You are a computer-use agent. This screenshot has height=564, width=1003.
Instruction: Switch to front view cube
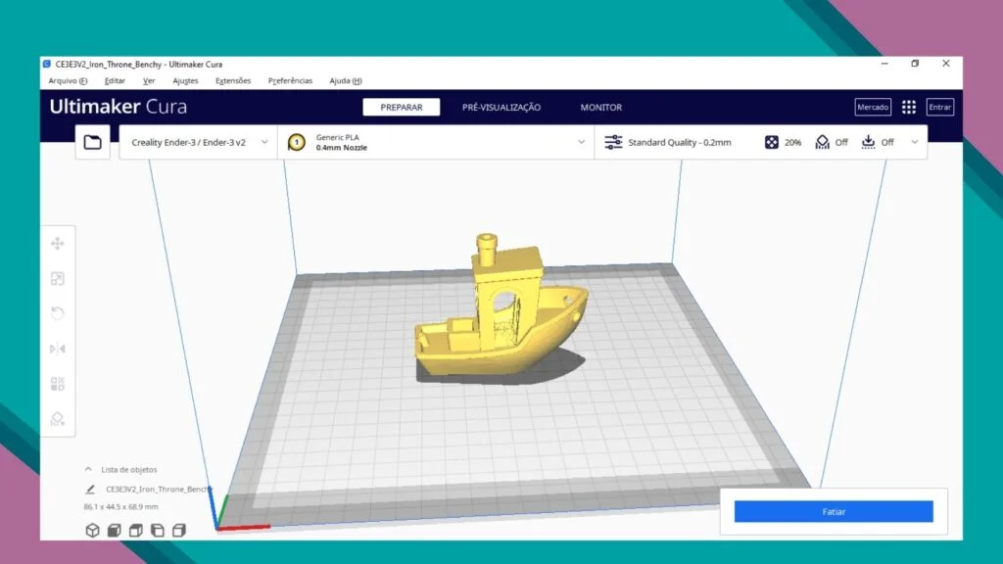pos(115,530)
